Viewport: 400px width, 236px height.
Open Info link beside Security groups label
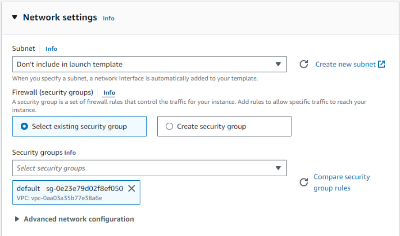[70, 153]
